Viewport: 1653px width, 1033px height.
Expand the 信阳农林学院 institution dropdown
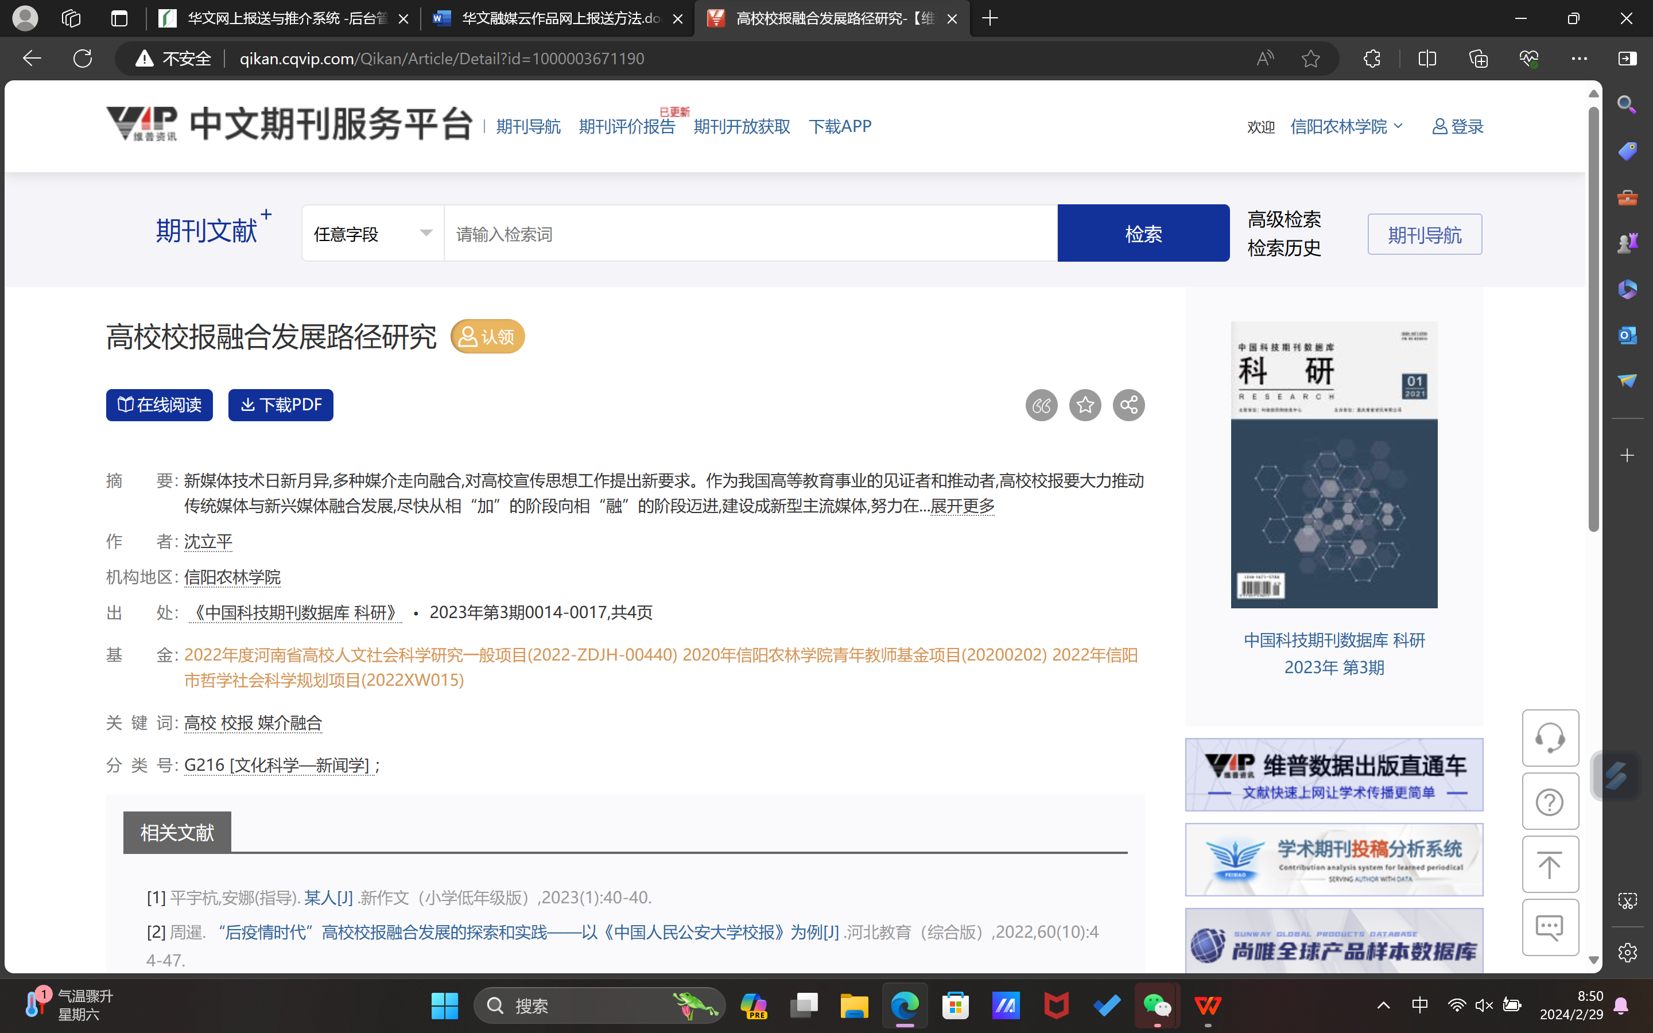tap(1345, 126)
